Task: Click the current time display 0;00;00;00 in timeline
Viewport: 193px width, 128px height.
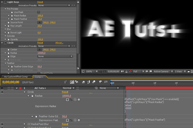Action: pos(11,82)
